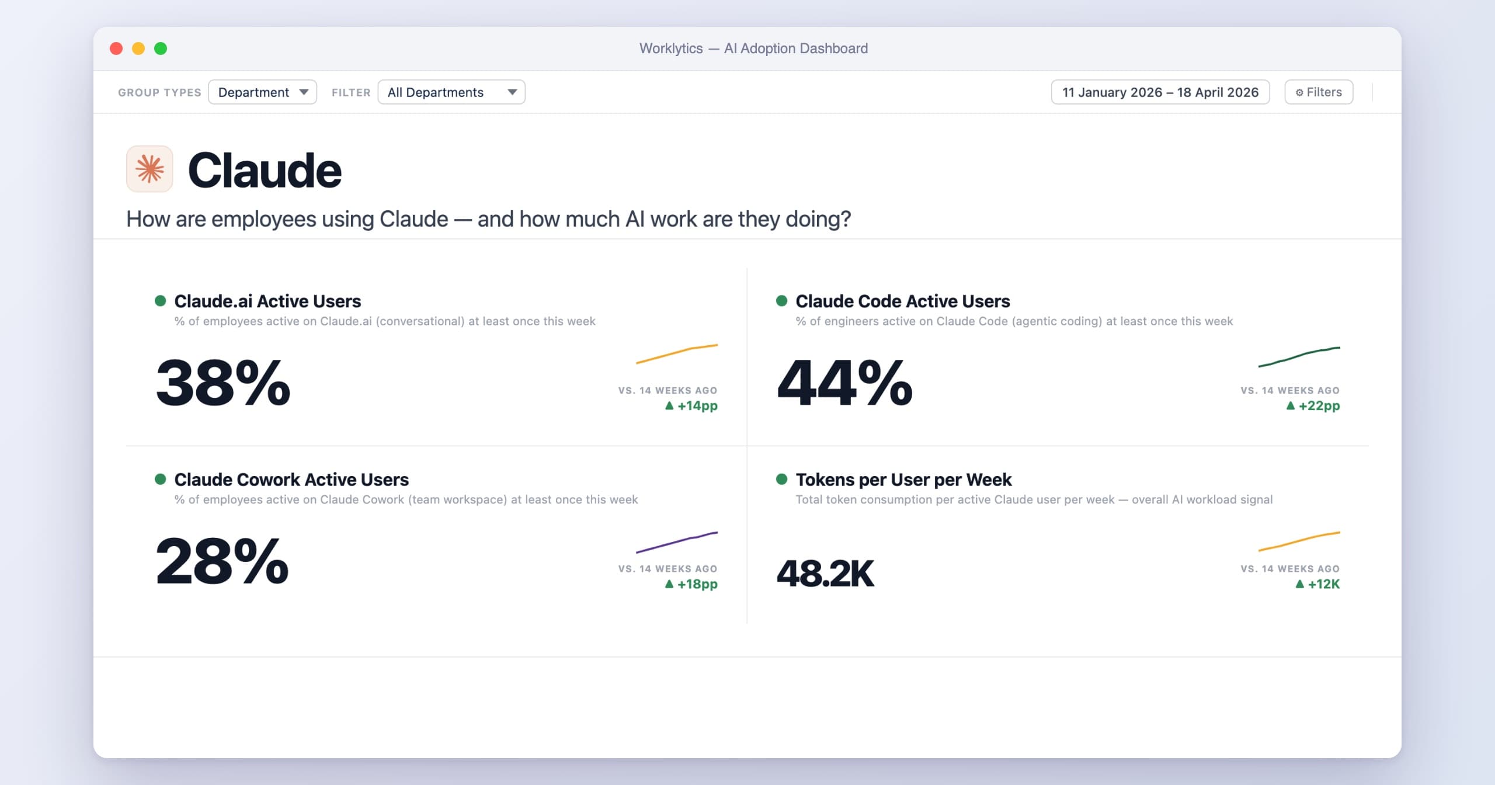Screen dimensions: 1495x785
Task: Open the Department group type dropdown
Action: (x=263, y=92)
